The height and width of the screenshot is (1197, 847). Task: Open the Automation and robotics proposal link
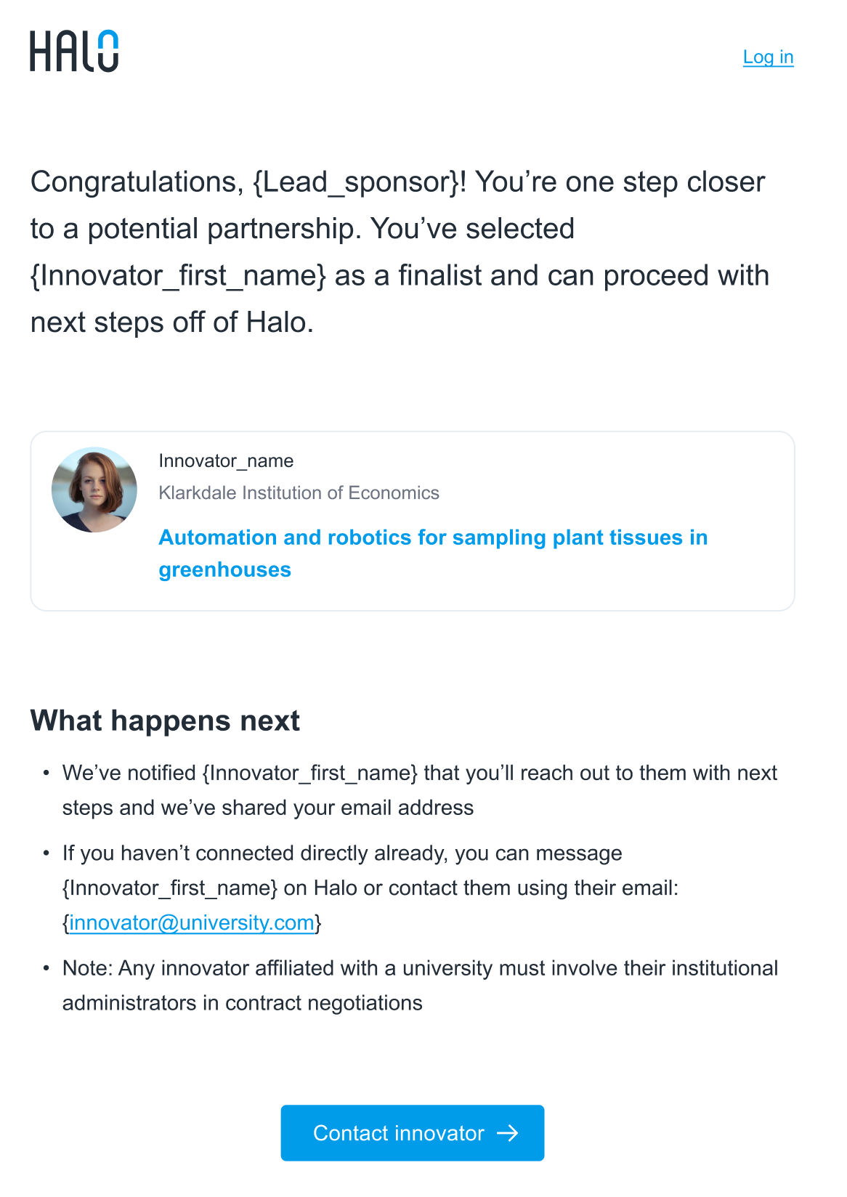[432, 538]
